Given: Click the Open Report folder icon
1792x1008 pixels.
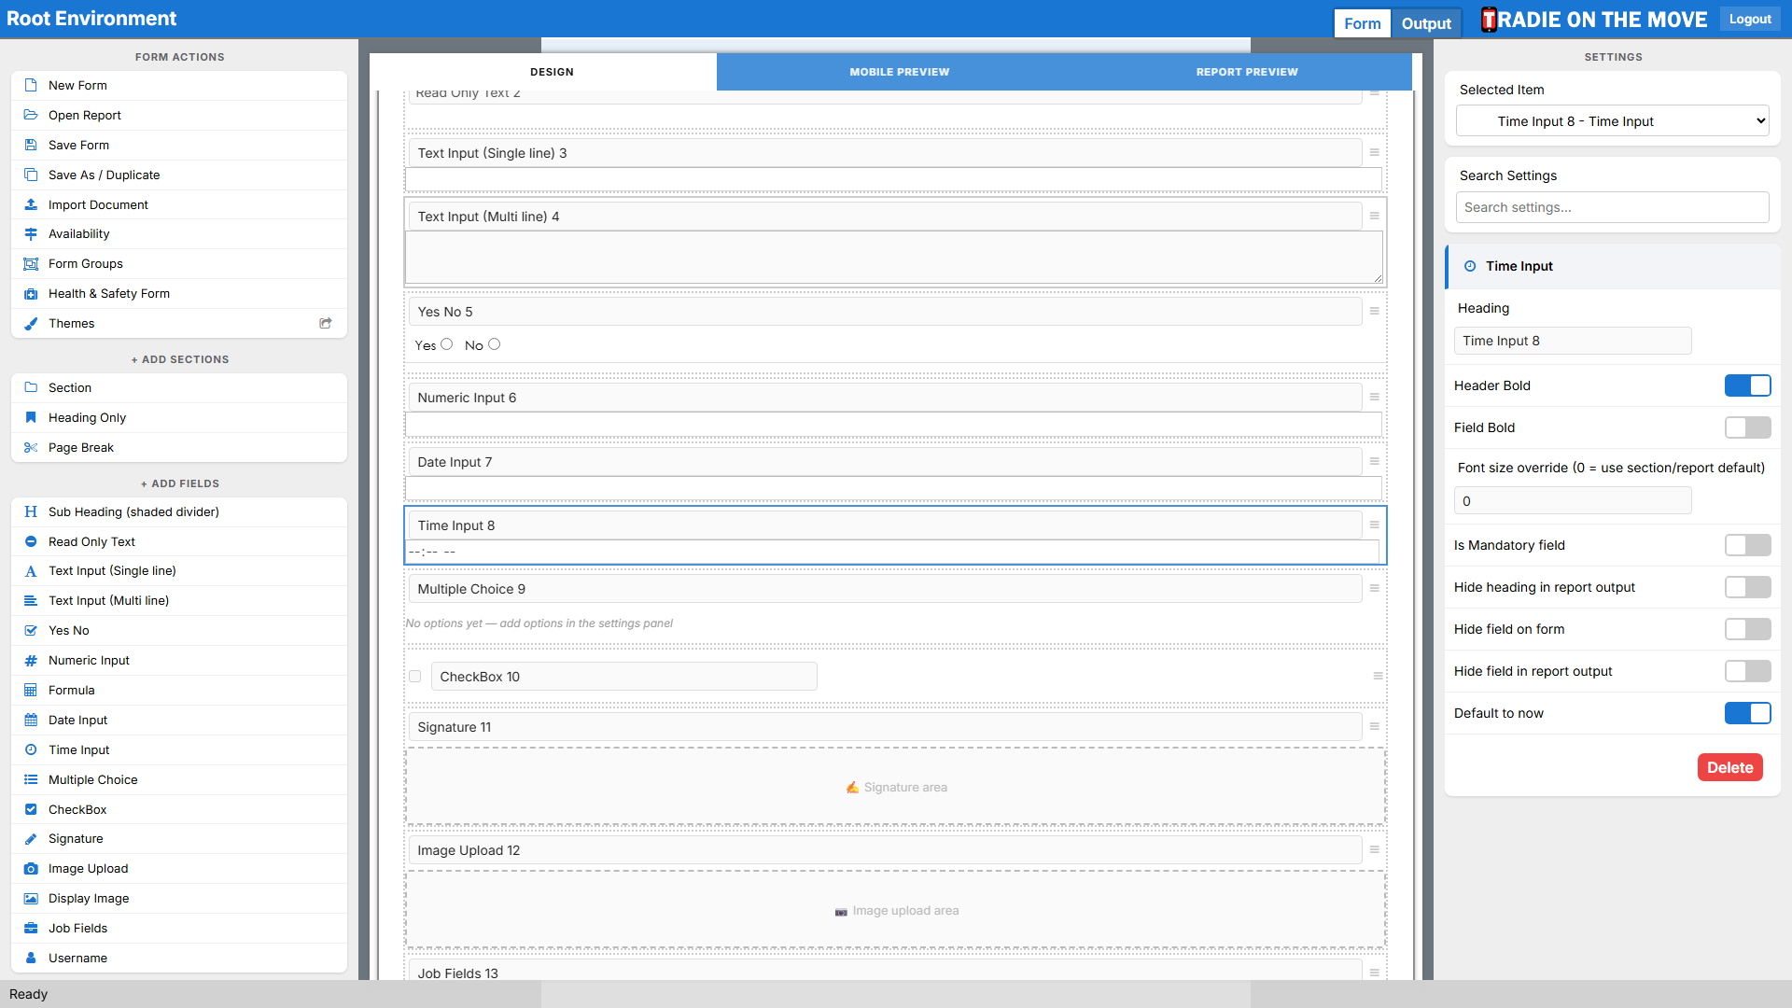Looking at the screenshot, I should (31, 115).
